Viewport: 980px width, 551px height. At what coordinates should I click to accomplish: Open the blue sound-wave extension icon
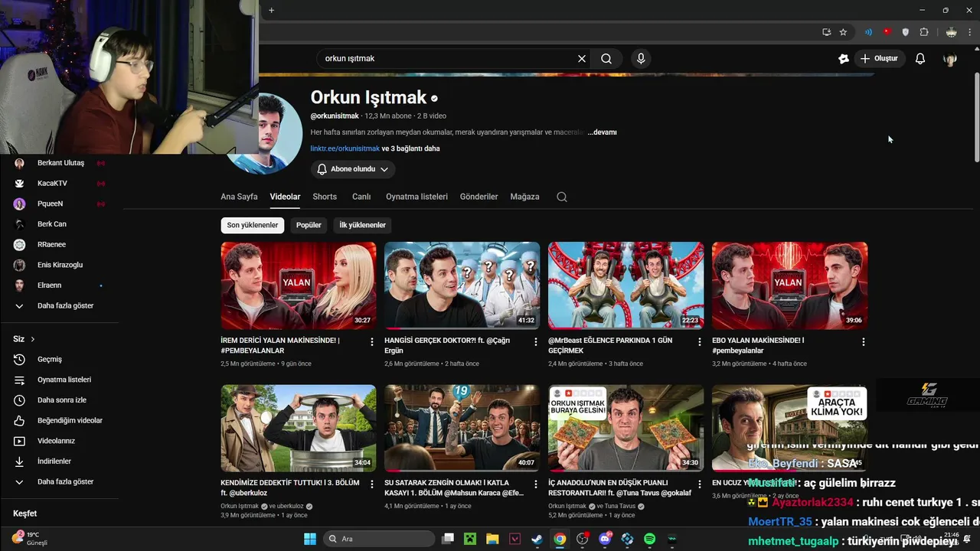point(868,32)
